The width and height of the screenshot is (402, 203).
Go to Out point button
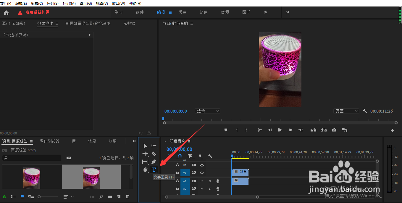coord(301,130)
